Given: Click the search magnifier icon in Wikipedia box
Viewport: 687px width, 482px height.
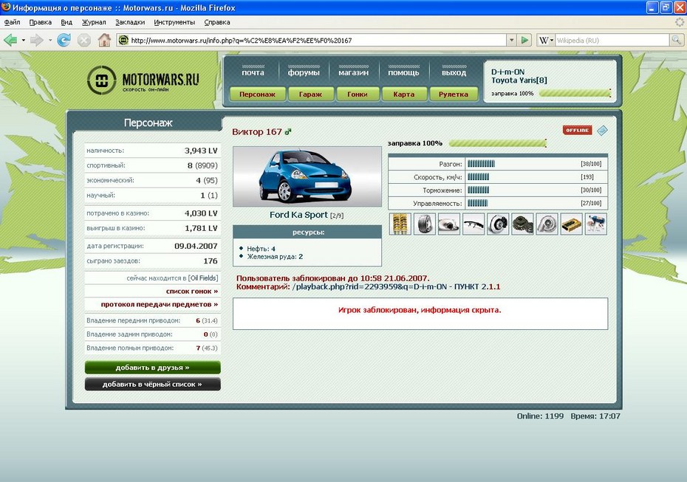Looking at the screenshot, I should tap(676, 41).
